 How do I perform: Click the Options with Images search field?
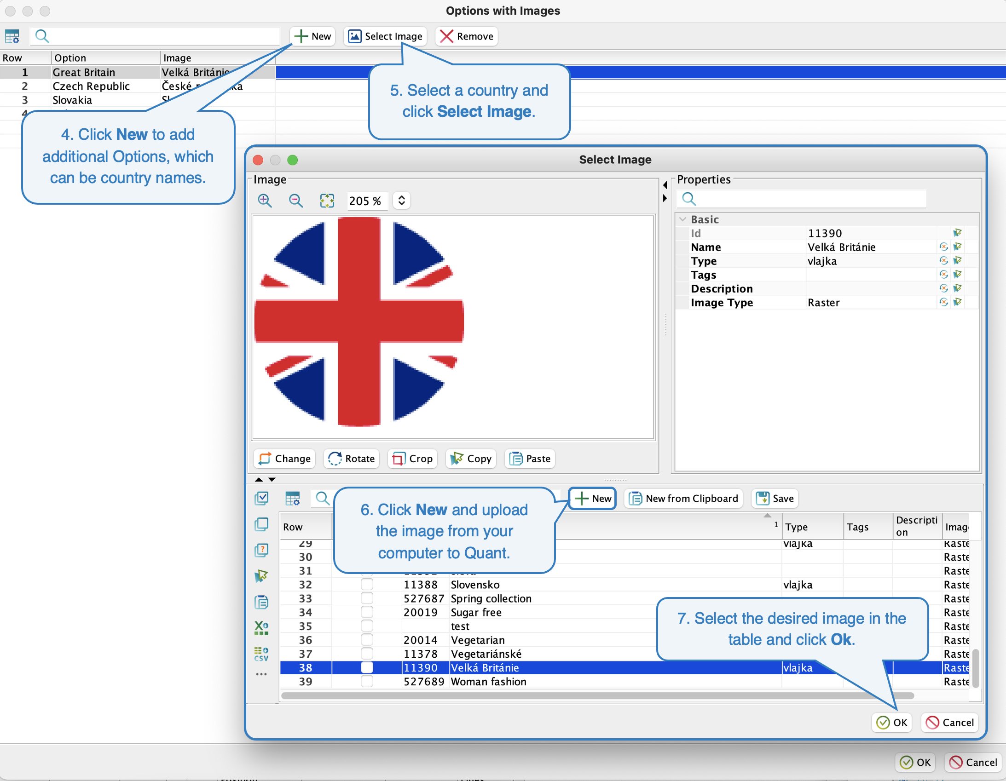coord(155,36)
